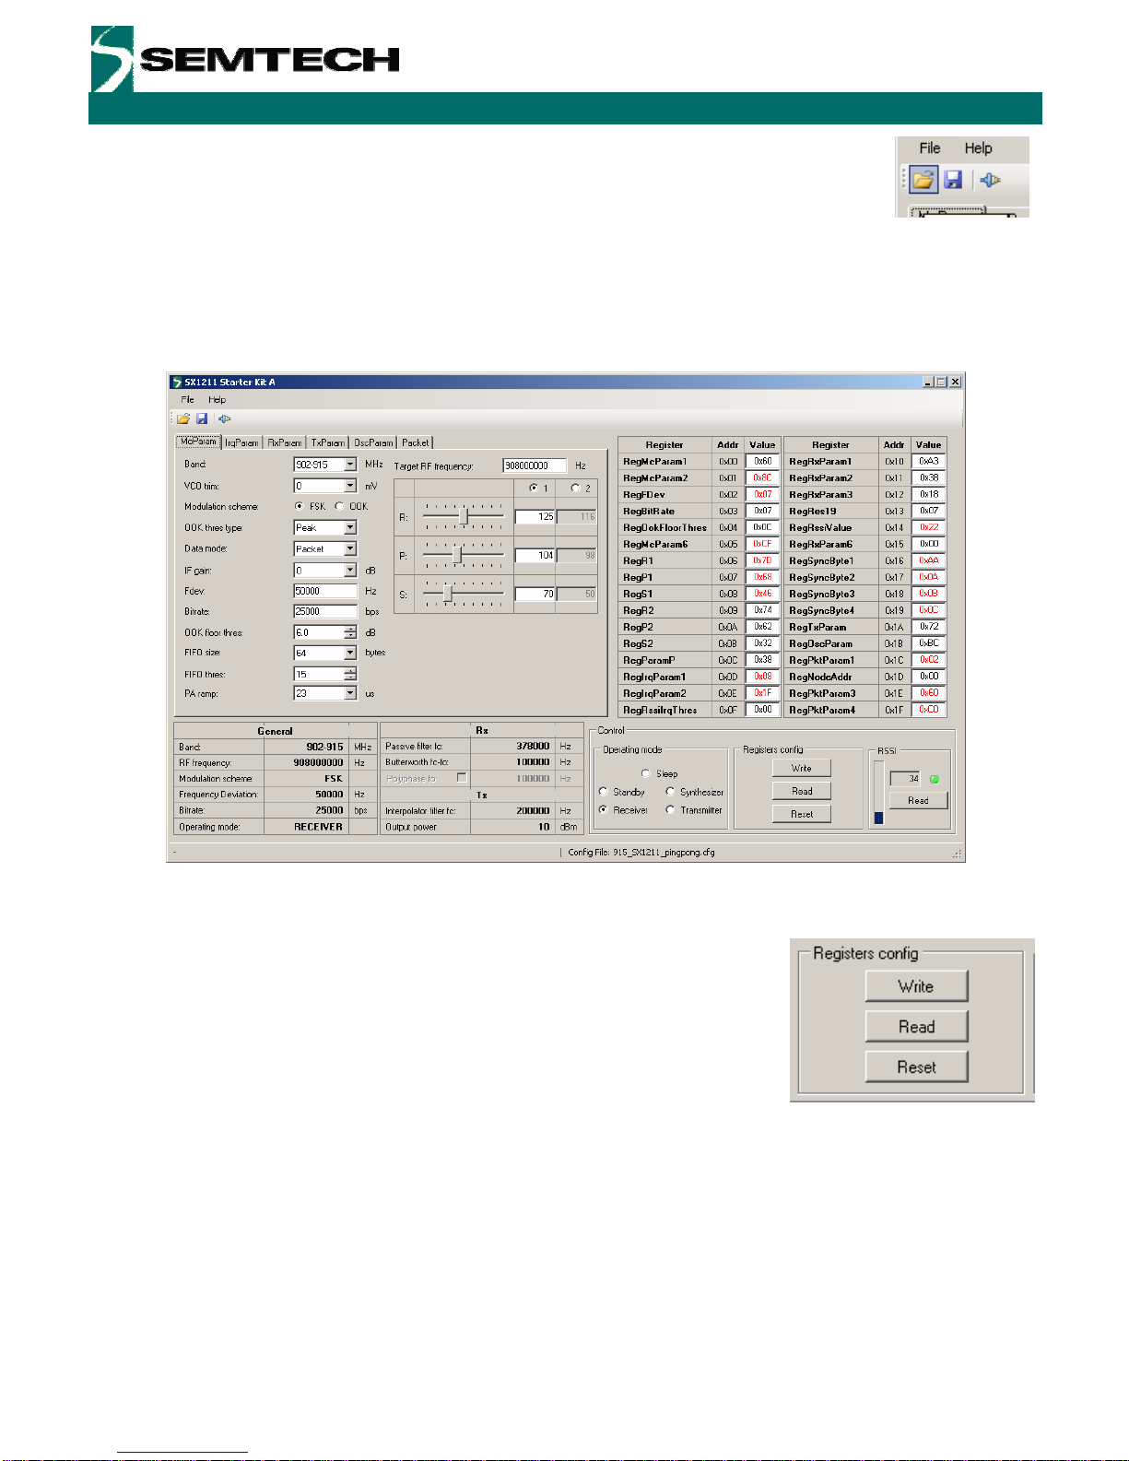Click the connect icon in the enlarged toolbar excerpt
1129x1461 pixels.
coord(991,180)
